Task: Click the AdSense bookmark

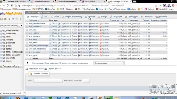Action: [132, 9]
